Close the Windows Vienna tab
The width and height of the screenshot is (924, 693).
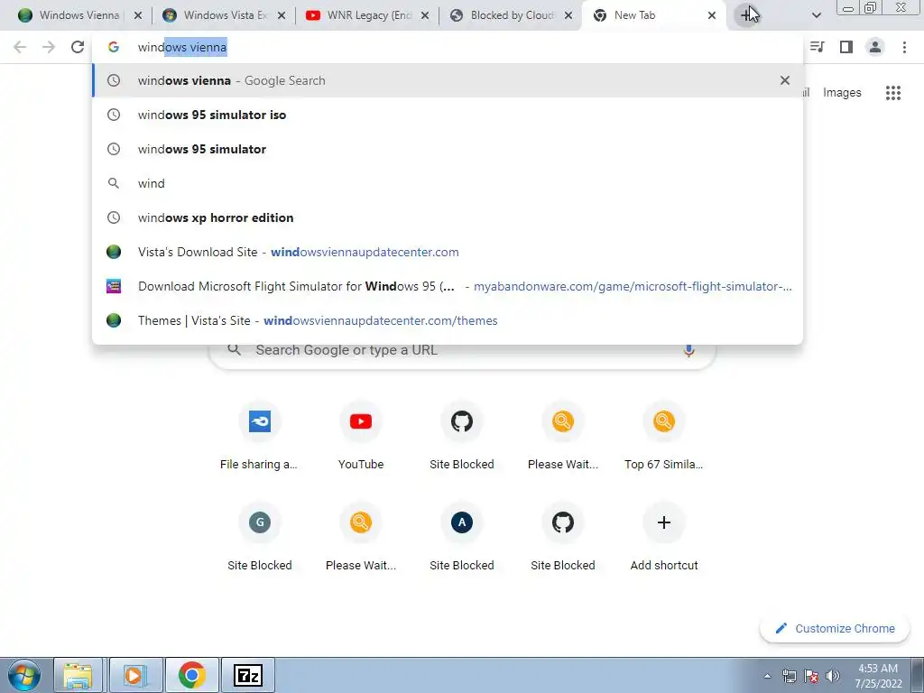pos(138,15)
